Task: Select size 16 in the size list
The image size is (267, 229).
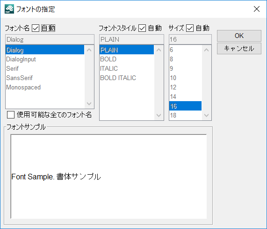Action: 186,106
